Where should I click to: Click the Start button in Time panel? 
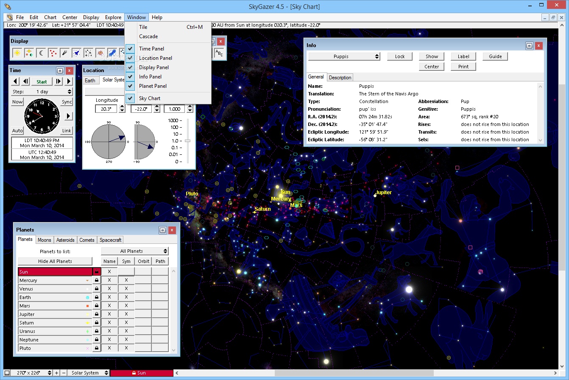tap(42, 81)
